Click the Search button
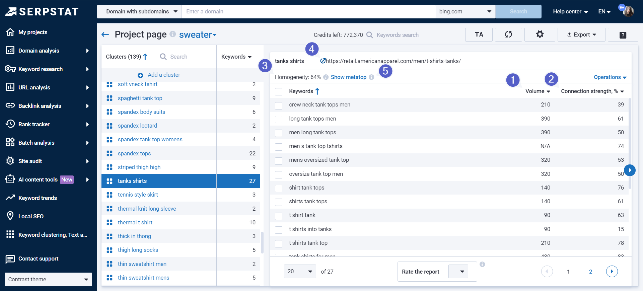643x291 pixels. (518, 11)
